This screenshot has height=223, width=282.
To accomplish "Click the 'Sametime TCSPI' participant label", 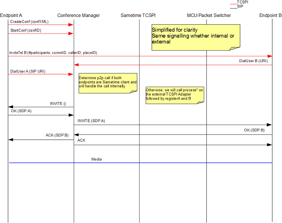I will pyautogui.click(x=138, y=16).
